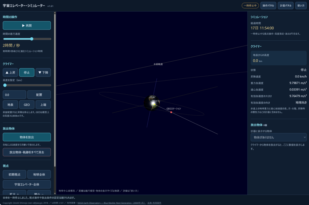Click the 2時間 / 秒 speed readout
The height and width of the screenshot is (205, 309).
[11, 46]
